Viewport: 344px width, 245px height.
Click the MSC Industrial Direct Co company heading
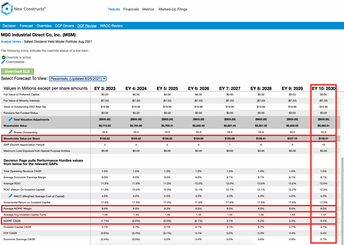coord(38,35)
